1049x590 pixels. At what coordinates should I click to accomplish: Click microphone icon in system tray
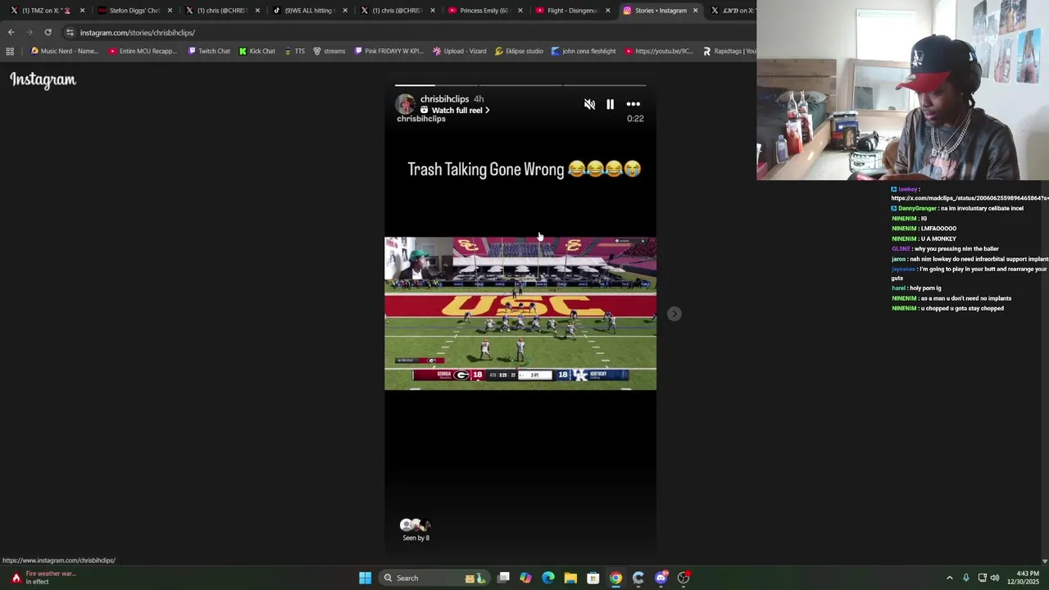click(x=966, y=578)
